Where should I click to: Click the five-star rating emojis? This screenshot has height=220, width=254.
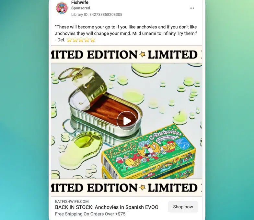tap(81, 39)
